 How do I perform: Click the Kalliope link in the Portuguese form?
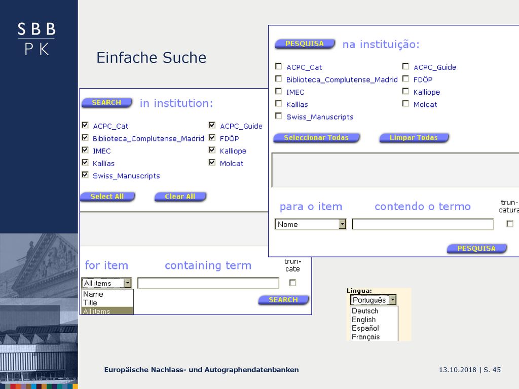(427, 92)
